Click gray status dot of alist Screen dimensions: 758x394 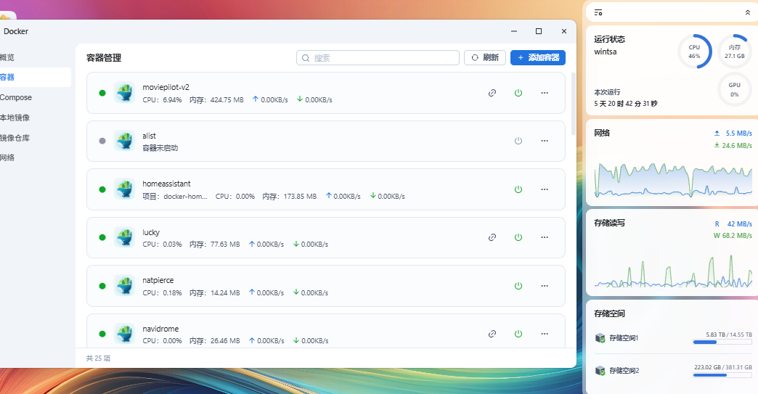point(102,141)
